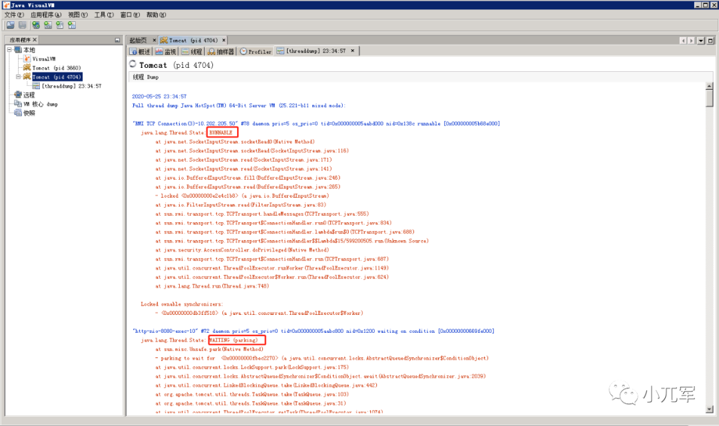Viewport: 719px width, 426px height.
Task: Switch to the 监视 monitor tab
Action: (166, 51)
